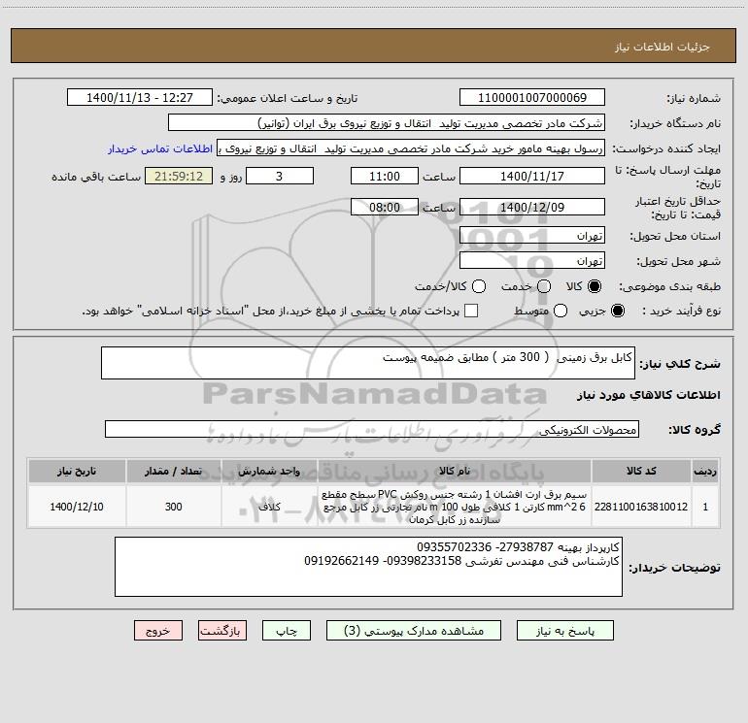This screenshot has height=723, width=748.
Task: Click the اطلاعات کالاهای مورد نیاز section heading
Action: (649, 395)
